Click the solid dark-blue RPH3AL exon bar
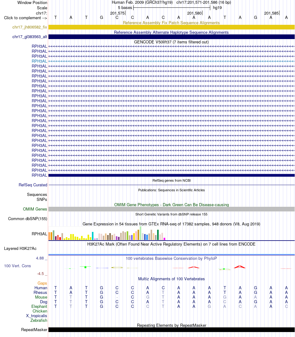The image size is (295, 337). pos(171,175)
